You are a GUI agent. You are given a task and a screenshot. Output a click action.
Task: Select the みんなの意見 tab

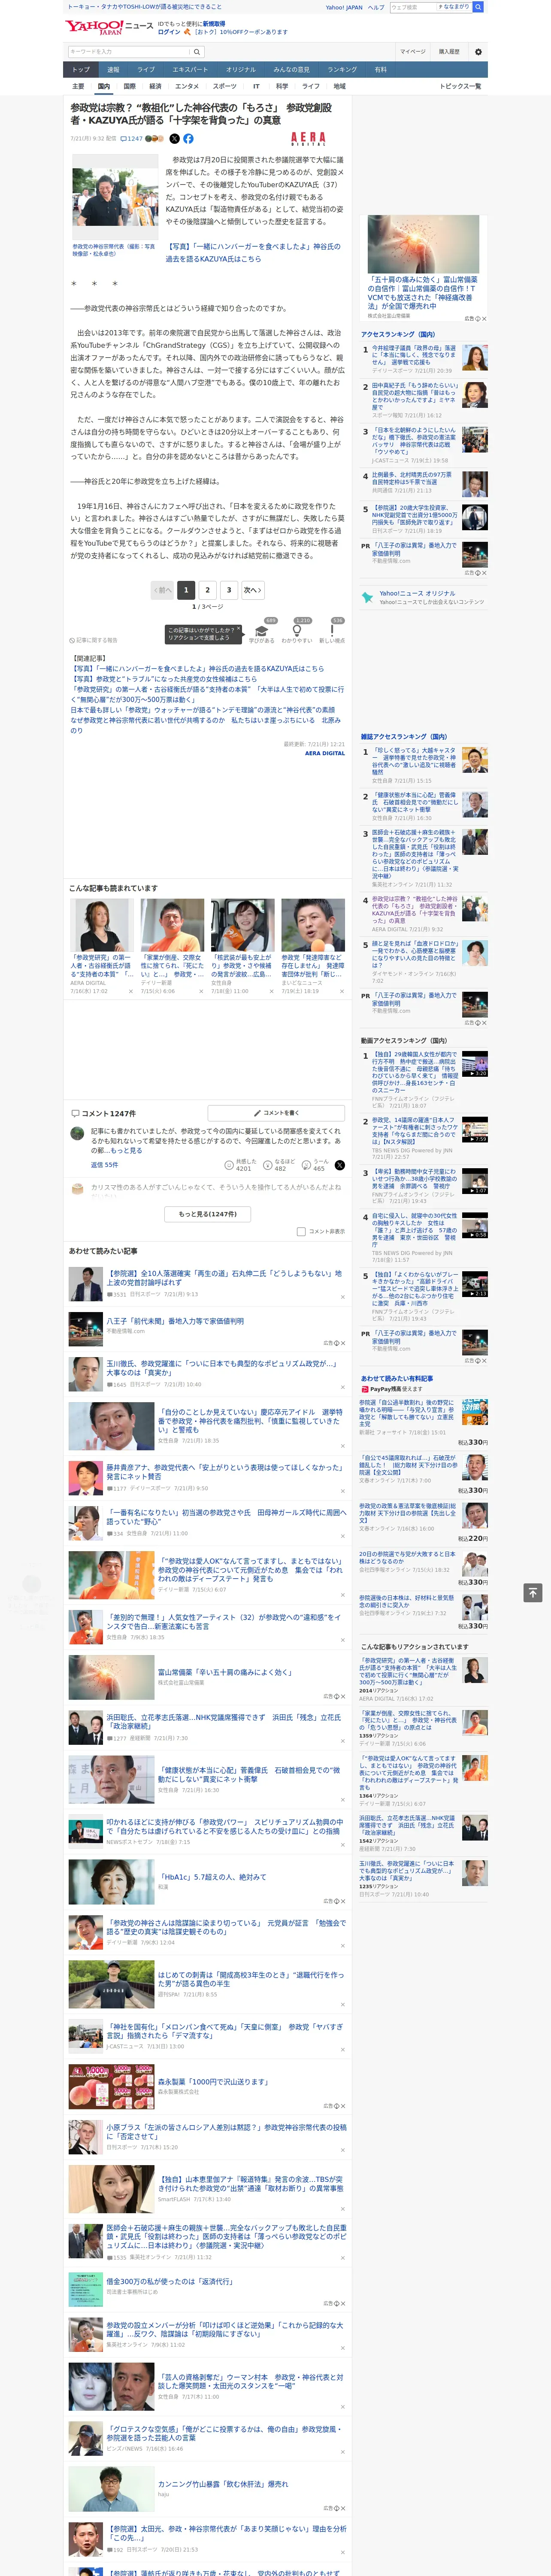291,69
